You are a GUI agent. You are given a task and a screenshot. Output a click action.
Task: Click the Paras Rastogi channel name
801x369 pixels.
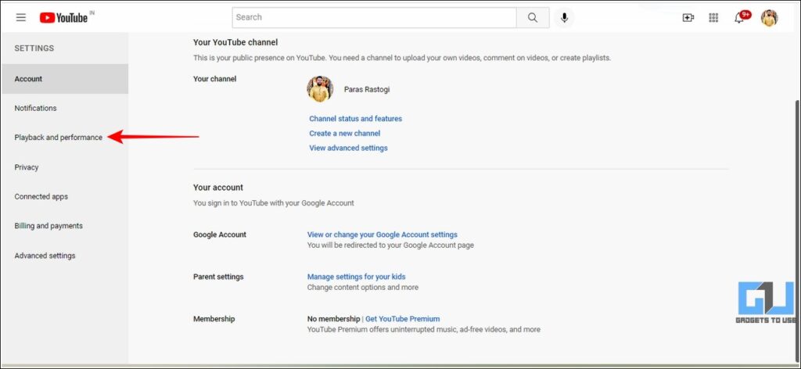(367, 89)
